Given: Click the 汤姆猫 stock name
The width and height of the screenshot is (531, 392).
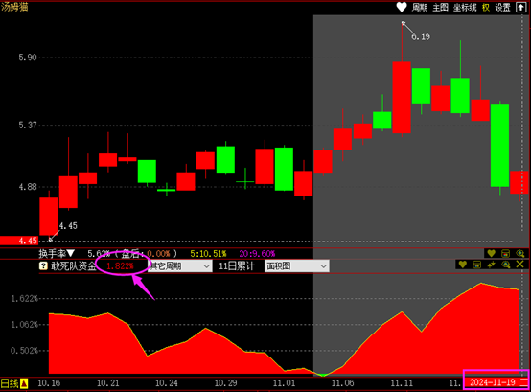Looking at the screenshot, I should [14, 7].
